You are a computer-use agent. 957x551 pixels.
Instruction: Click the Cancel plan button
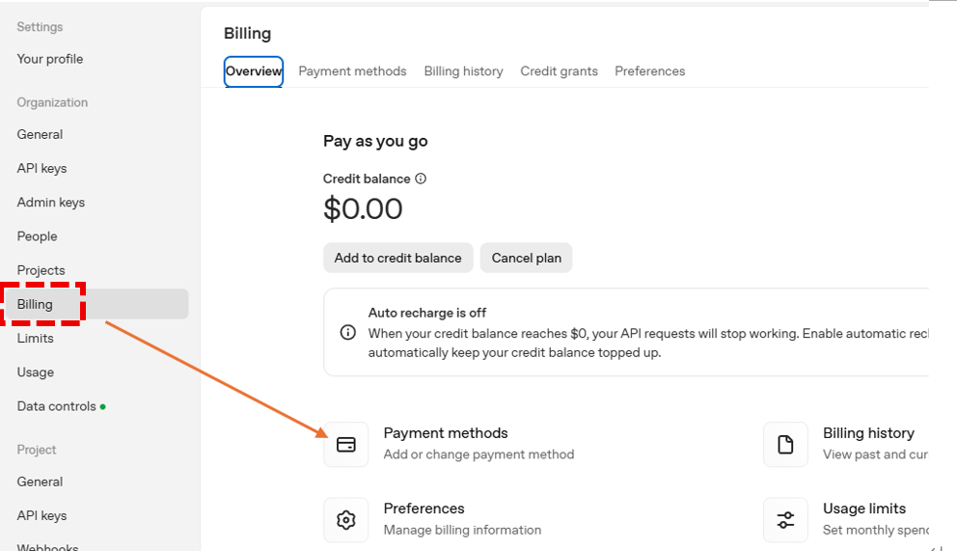point(526,258)
